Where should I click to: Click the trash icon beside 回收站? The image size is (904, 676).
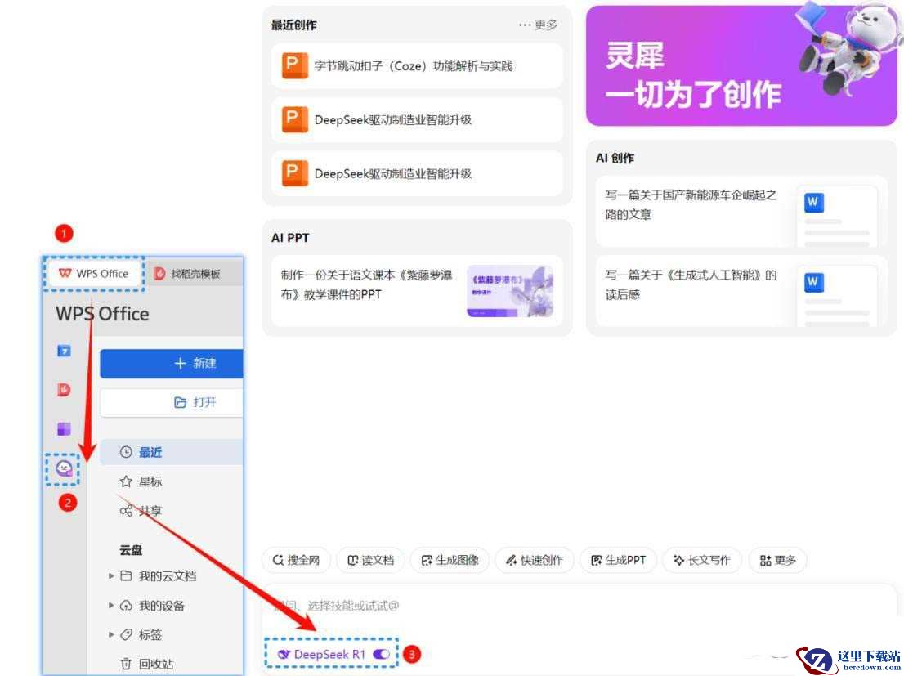126,664
